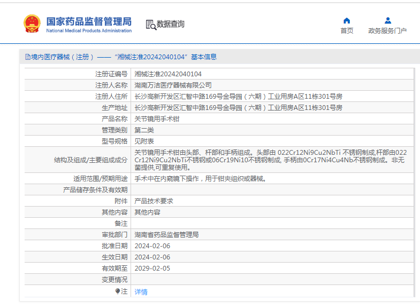Screen dimensions: 420x308
Task: Select the 湖南万洁医疗器械有限公司 cell
Action: point(173,85)
